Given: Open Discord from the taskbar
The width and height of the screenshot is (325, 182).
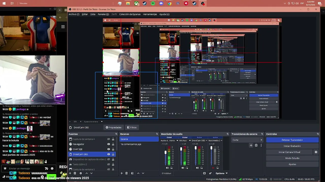Looking at the screenshot, I should [x=161, y=4].
